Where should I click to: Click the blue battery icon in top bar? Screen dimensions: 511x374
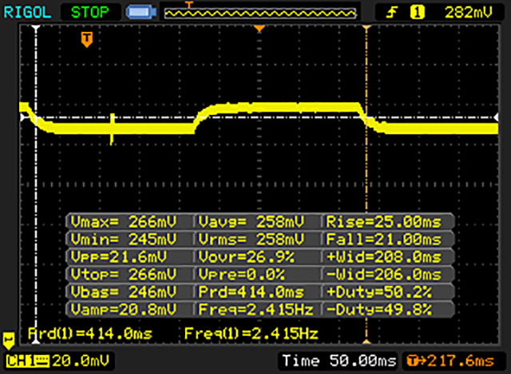141,12
